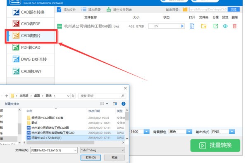Sort files by 名称 column header
248x163 pixels.
pos(29,111)
